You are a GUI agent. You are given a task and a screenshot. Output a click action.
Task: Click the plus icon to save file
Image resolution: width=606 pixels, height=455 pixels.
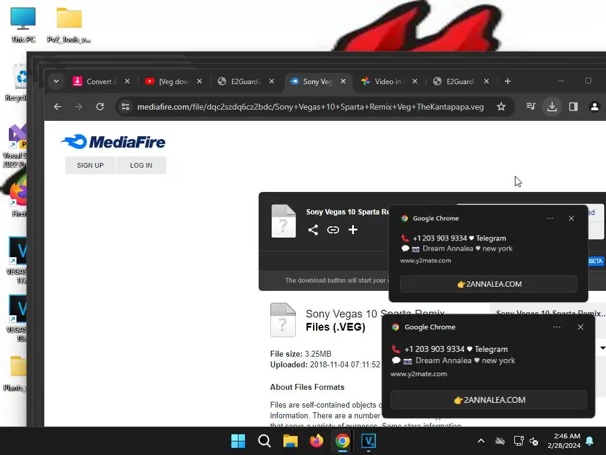click(353, 230)
